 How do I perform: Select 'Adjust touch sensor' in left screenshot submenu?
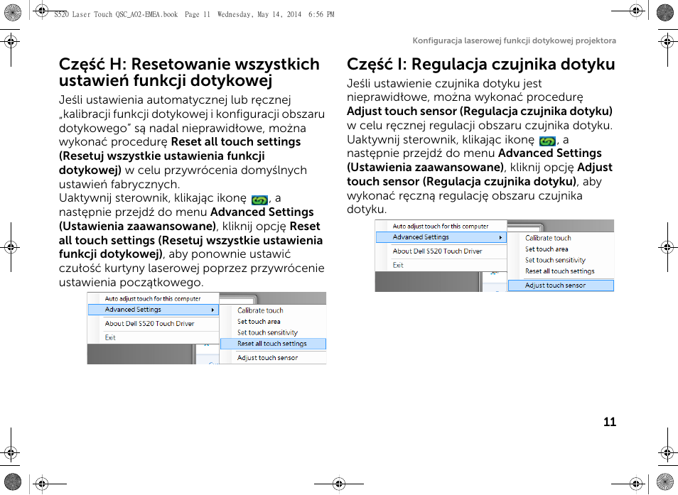(267, 358)
